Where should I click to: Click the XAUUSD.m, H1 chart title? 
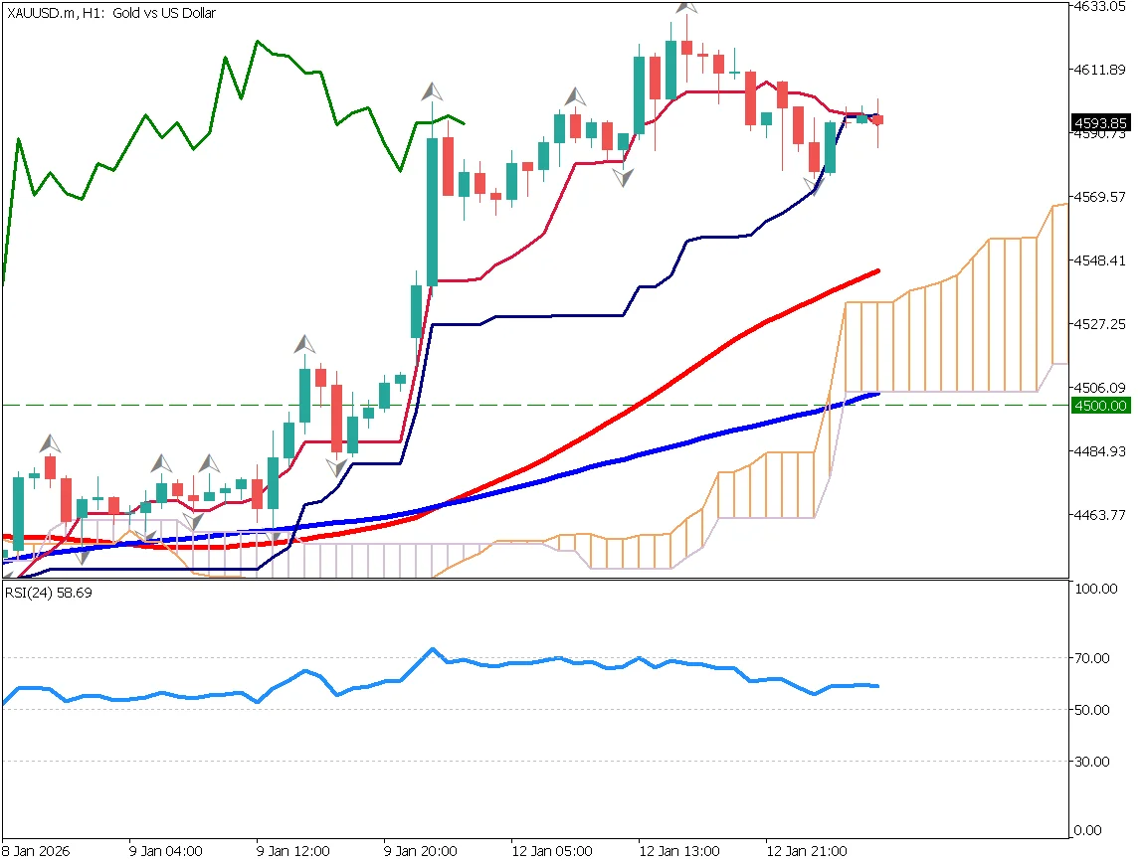[x=109, y=13]
